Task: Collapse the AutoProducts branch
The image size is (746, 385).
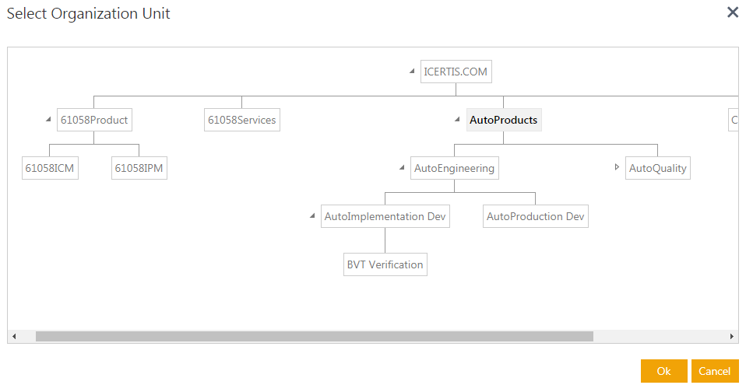Action: [458, 120]
